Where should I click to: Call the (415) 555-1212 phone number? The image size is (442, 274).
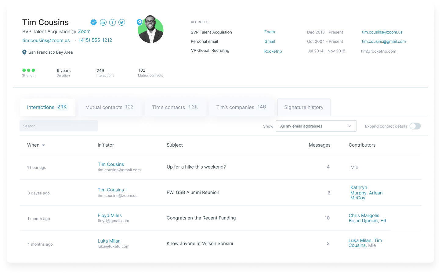[96, 40]
